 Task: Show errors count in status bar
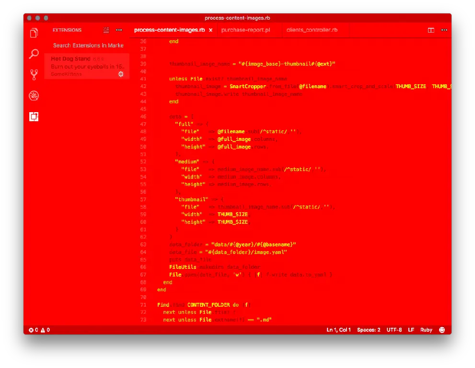pos(34,330)
